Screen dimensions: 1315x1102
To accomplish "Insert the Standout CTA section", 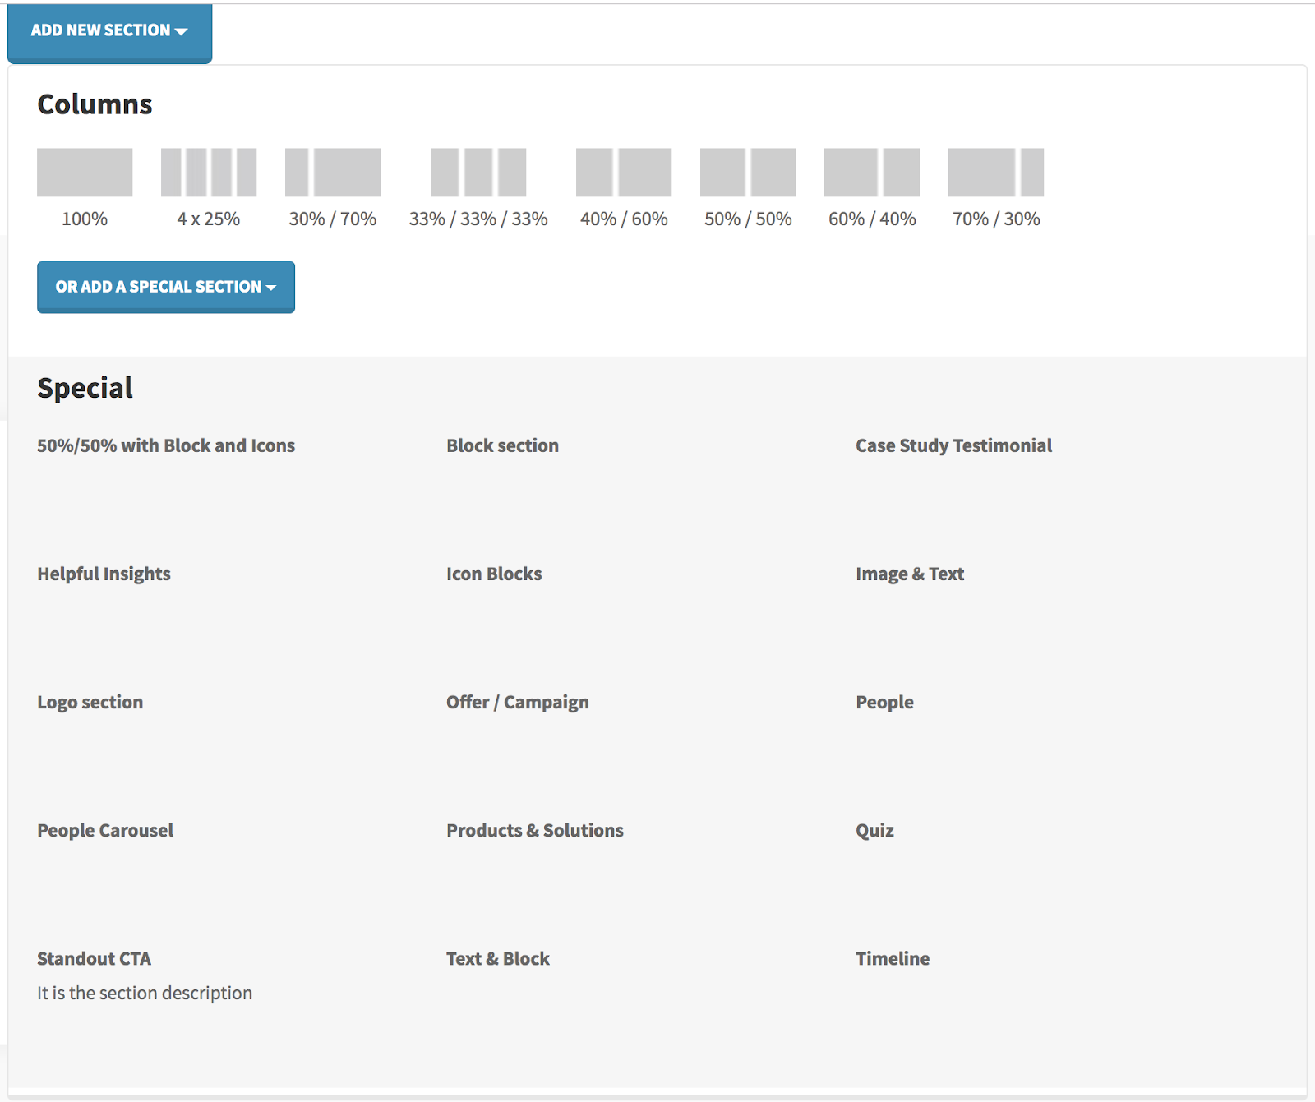I will click(x=94, y=958).
